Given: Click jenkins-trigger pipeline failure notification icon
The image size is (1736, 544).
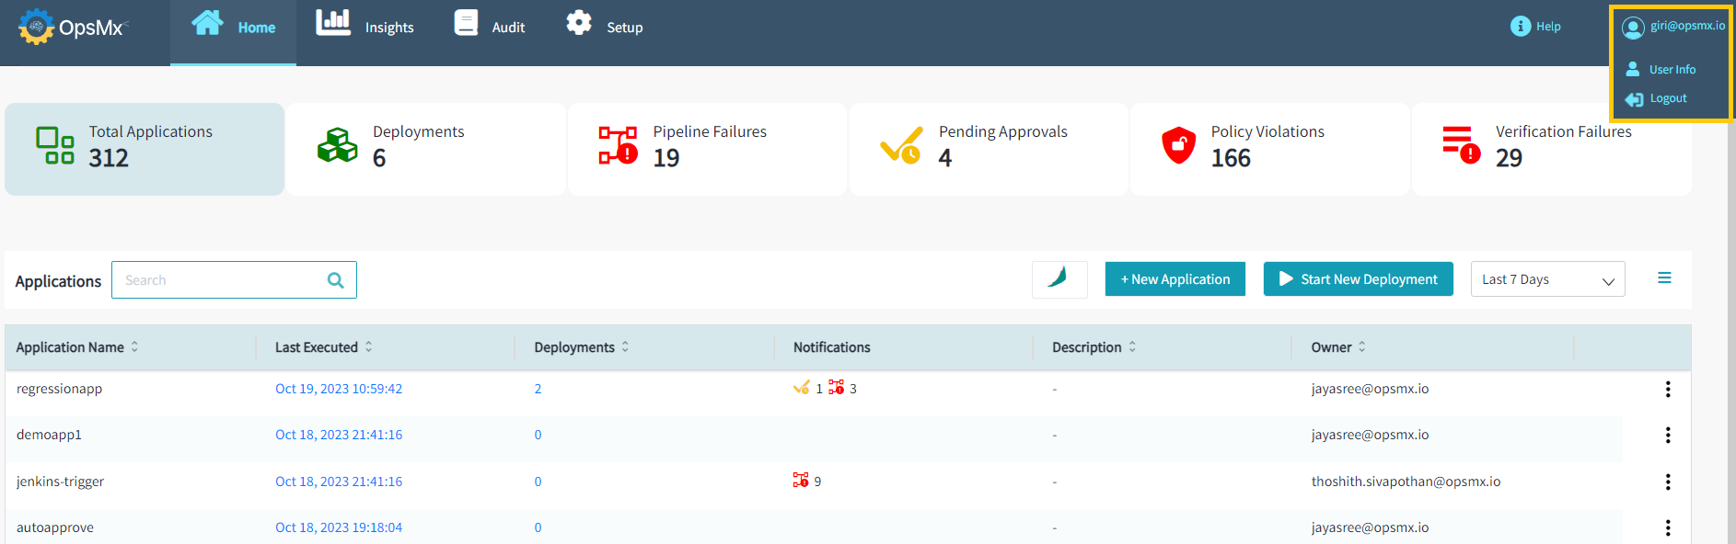Looking at the screenshot, I should click(801, 481).
